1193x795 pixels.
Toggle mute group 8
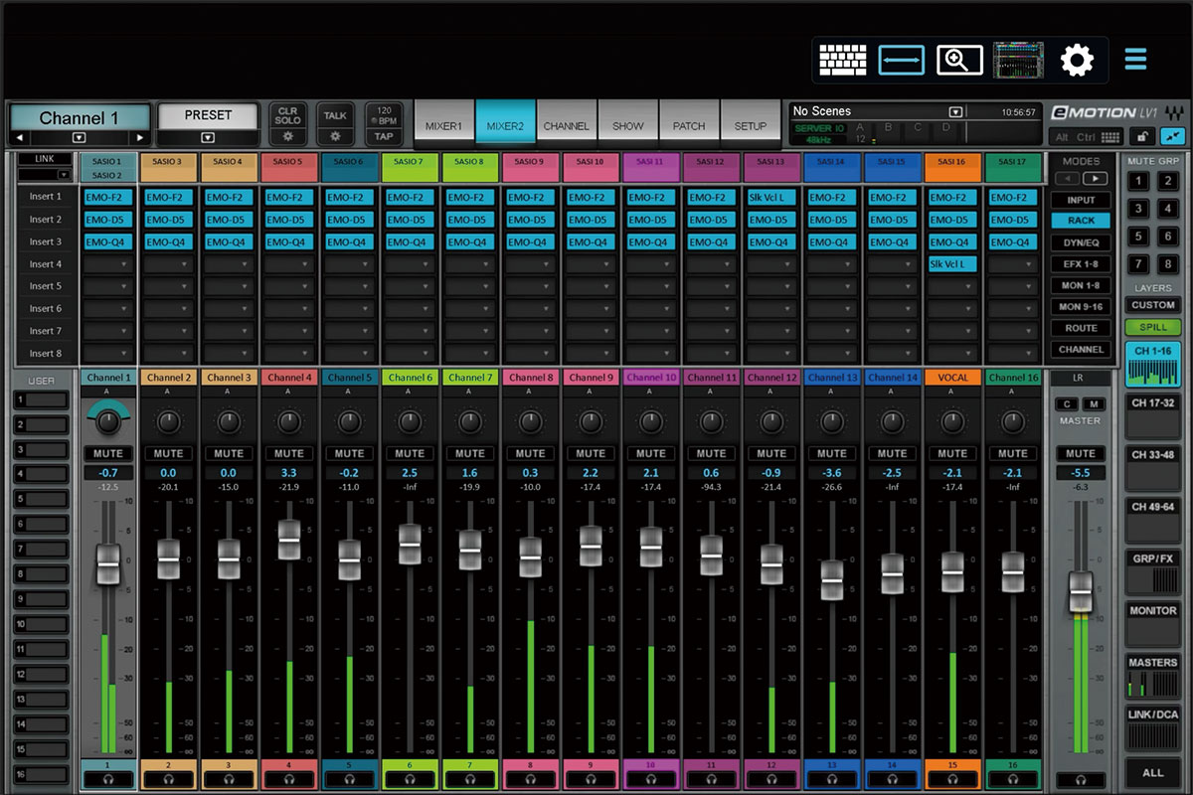[x=1167, y=264]
